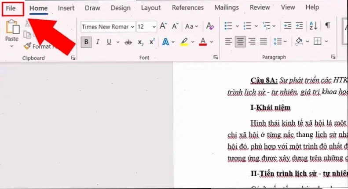The width and height of the screenshot is (348, 189).
Task: Expand borders dropdown arrow
Action: point(326,41)
